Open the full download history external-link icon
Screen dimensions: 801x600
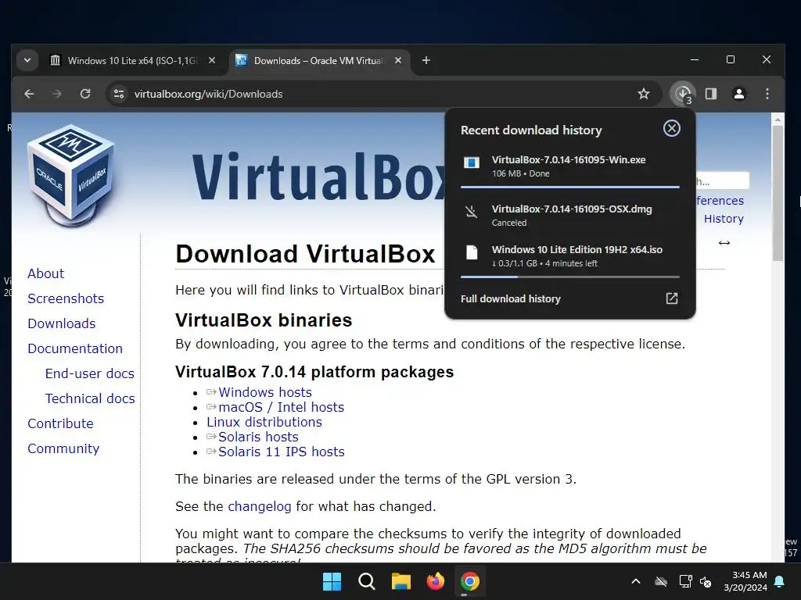click(672, 298)
